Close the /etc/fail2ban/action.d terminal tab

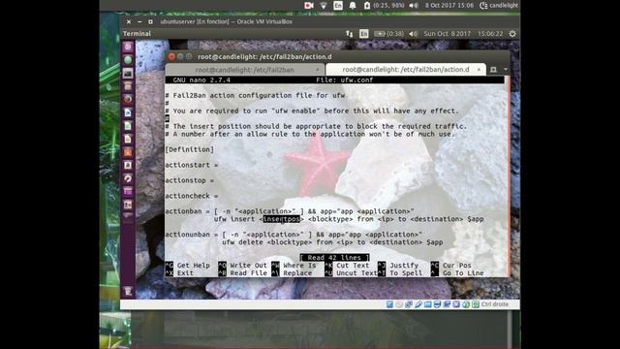coord(479,70)
